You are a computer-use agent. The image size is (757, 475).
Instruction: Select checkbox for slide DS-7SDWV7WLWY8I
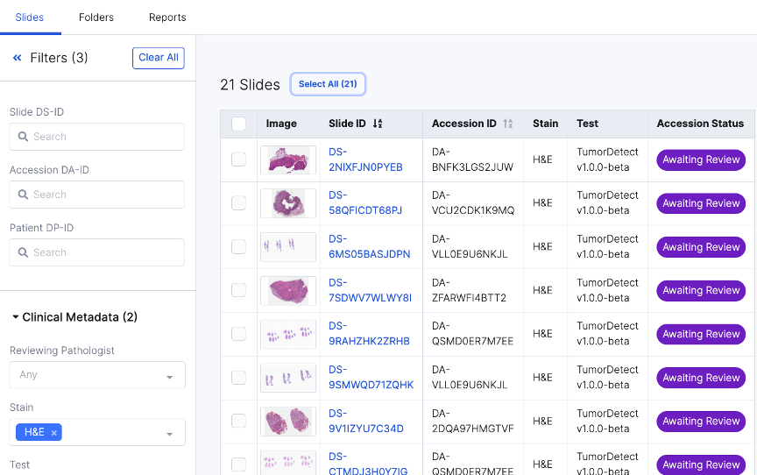click(238, 290)
